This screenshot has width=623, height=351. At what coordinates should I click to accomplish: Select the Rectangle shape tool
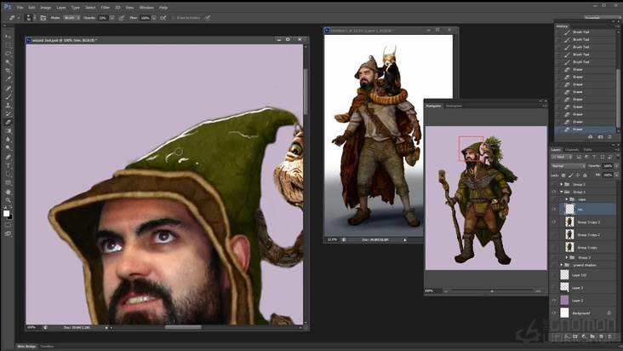(x=8, y=183)
